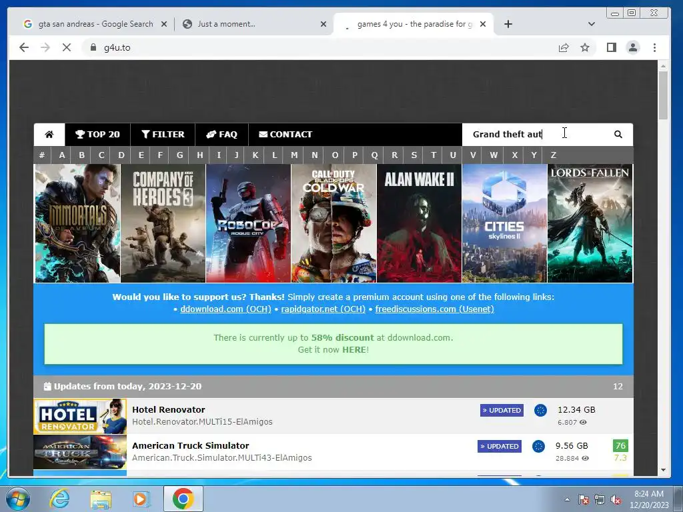Open the Immortals of Aveum cover
The height and width of the screenshot is (512, 683).
pyautogui.click(x=77, y=223)
